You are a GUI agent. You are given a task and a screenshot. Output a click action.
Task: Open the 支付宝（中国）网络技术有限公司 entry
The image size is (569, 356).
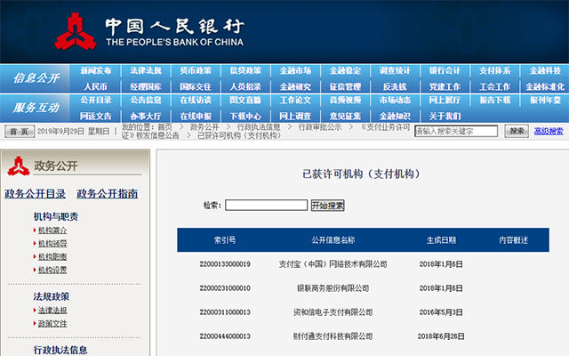[x=333, y=264]
